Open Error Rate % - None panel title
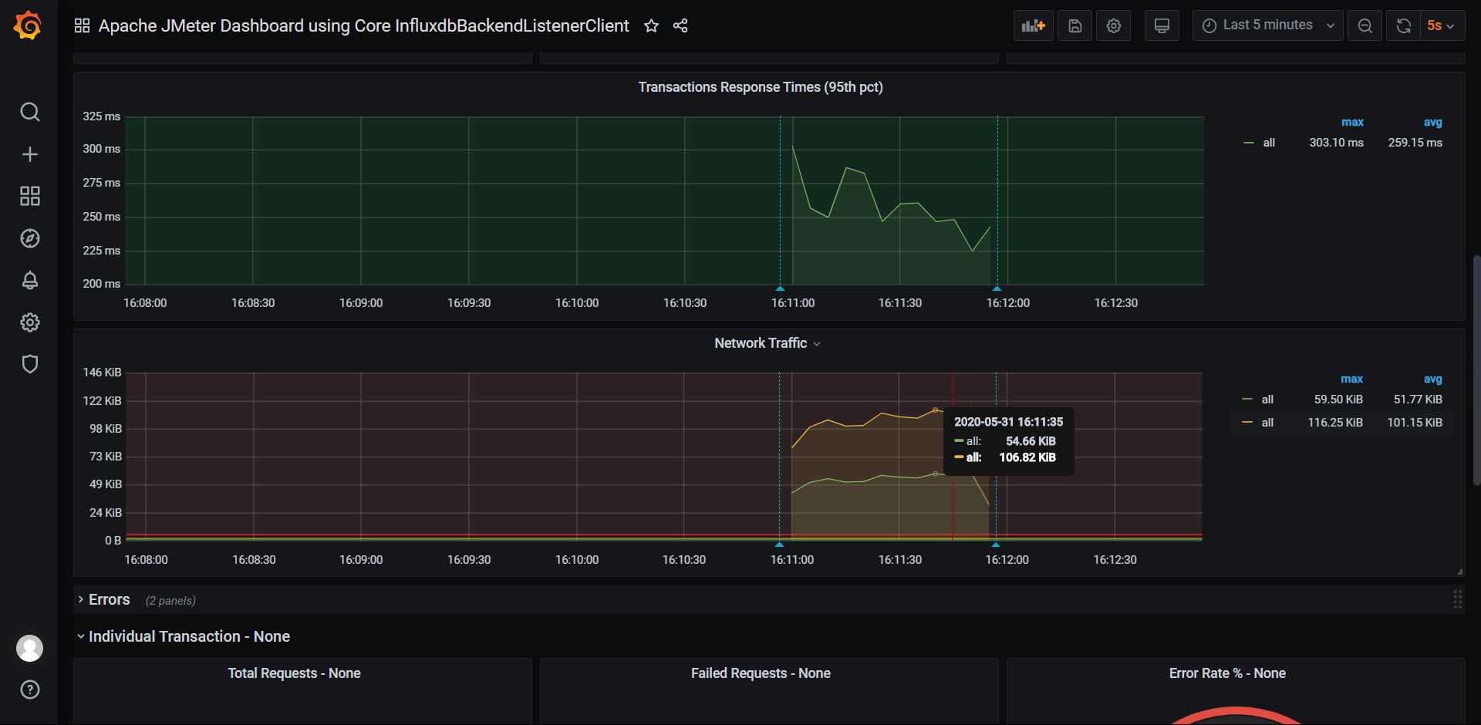The image size is (1481, 725). click(1227, 673)
